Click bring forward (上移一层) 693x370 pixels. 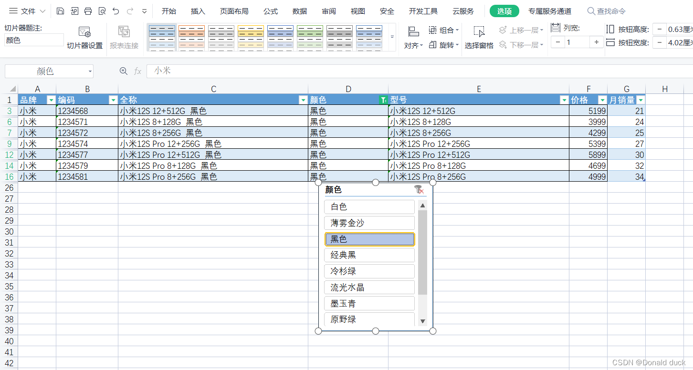click(521, 30)
